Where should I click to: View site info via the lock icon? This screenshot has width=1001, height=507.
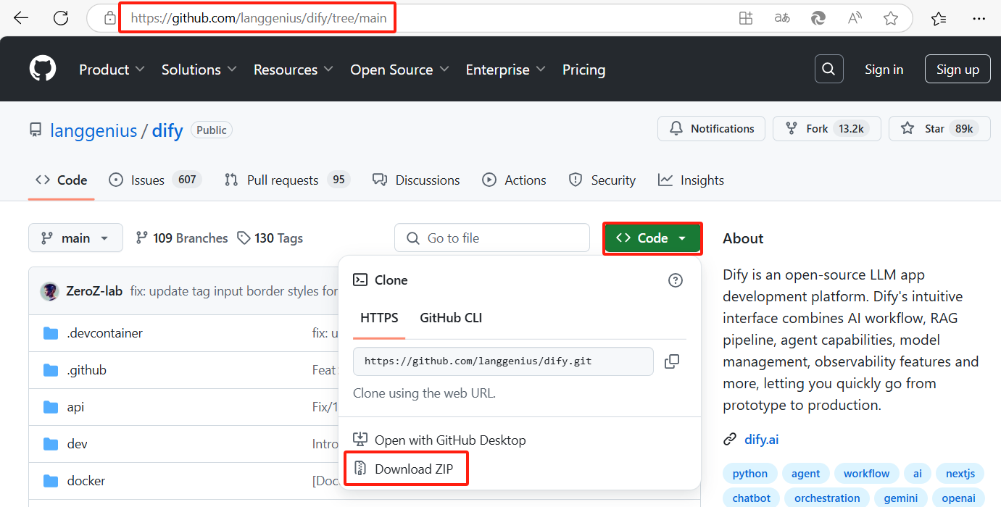pyautogui.click(x=110, y=18)
